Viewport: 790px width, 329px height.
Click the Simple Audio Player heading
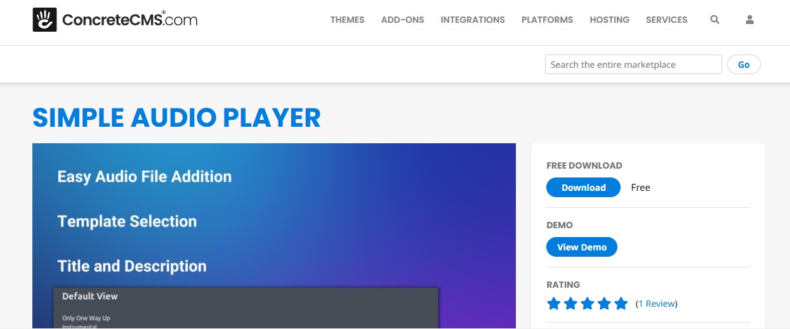click(x=176, y=118)
